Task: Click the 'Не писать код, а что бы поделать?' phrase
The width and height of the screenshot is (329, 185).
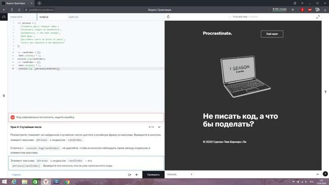Action: (x=241, y=120)
